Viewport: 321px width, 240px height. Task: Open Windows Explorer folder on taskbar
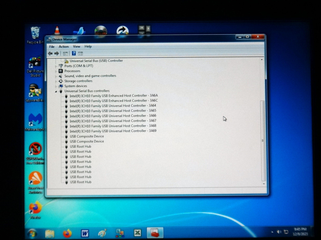pos(50,233)
